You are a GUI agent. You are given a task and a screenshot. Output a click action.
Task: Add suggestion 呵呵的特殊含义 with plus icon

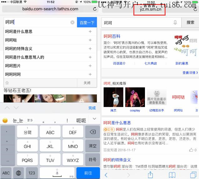click(x=90, y=49)
